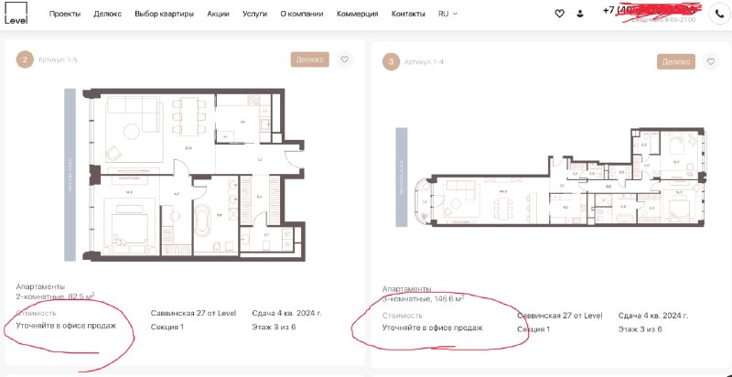
Task: Open favorites heart icon in header
Action: coord(559,14)
